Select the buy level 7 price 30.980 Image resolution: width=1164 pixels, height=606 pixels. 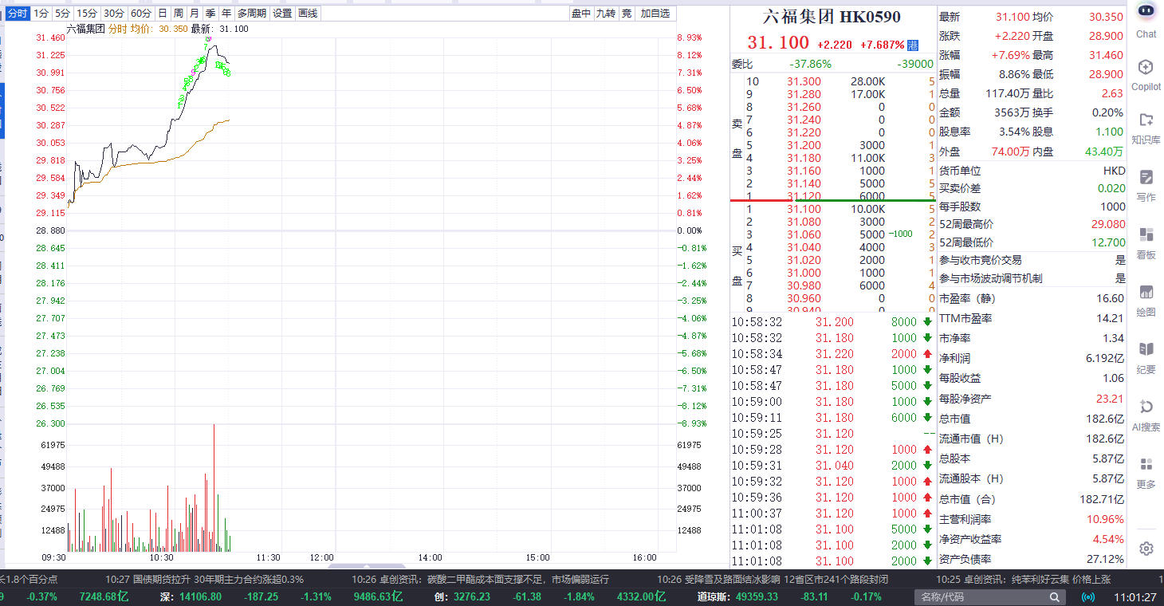click(804, 285)
